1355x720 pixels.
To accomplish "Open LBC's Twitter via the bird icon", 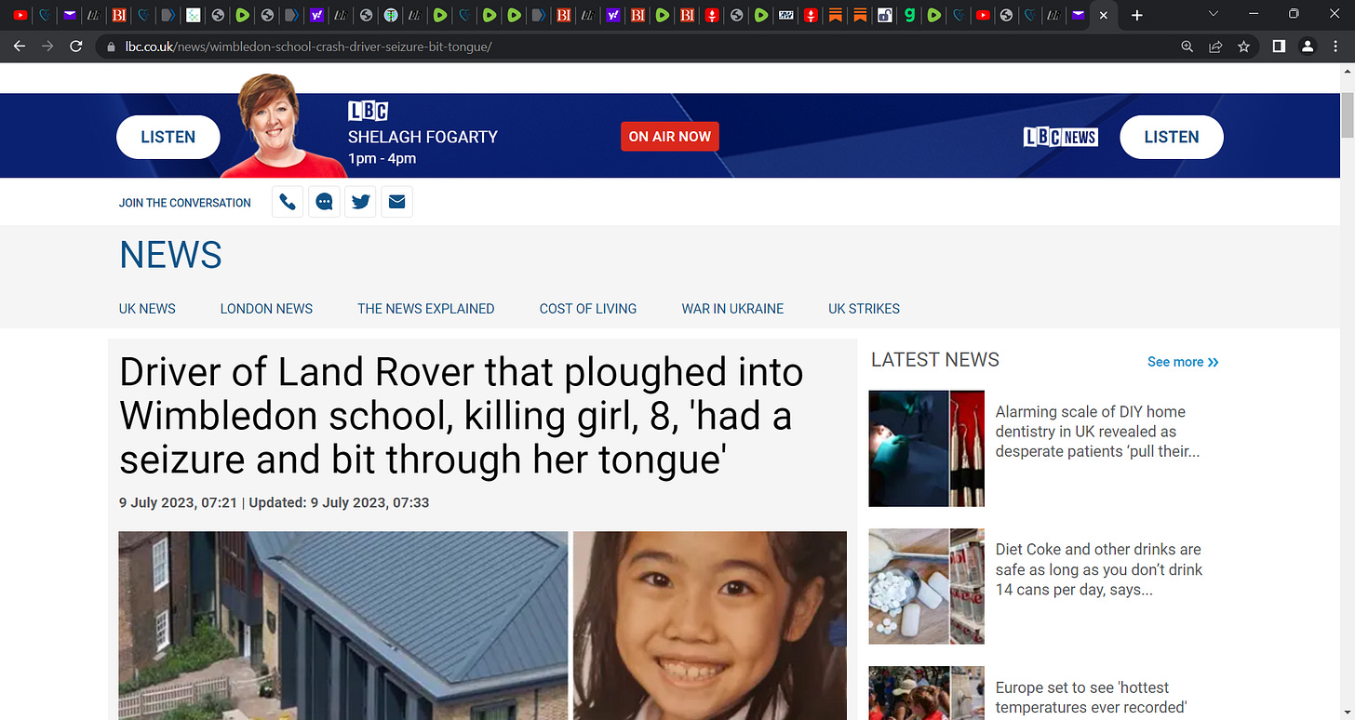I will 360,202.
